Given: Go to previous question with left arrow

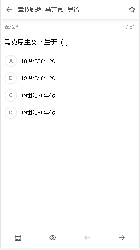Looking at the screenshot, I should (x=87, y=238).
